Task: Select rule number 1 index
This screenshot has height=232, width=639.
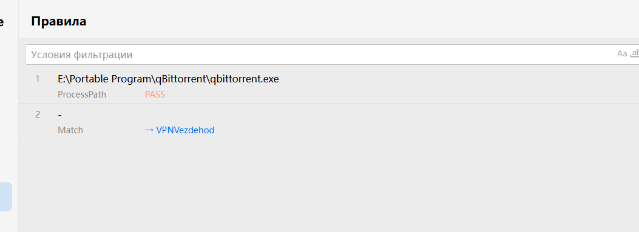Action: pyautogui.click(x=38, y=79)
